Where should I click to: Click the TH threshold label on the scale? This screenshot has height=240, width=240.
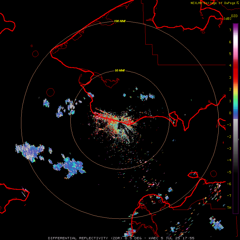pos(229,208)
